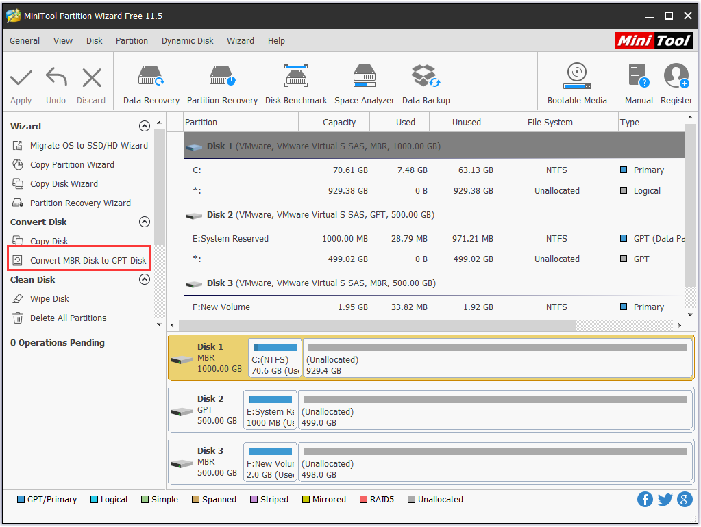Click the Copy Partition Wizard icon
This screenshot has width=701, height=527.
coord(17,165)
